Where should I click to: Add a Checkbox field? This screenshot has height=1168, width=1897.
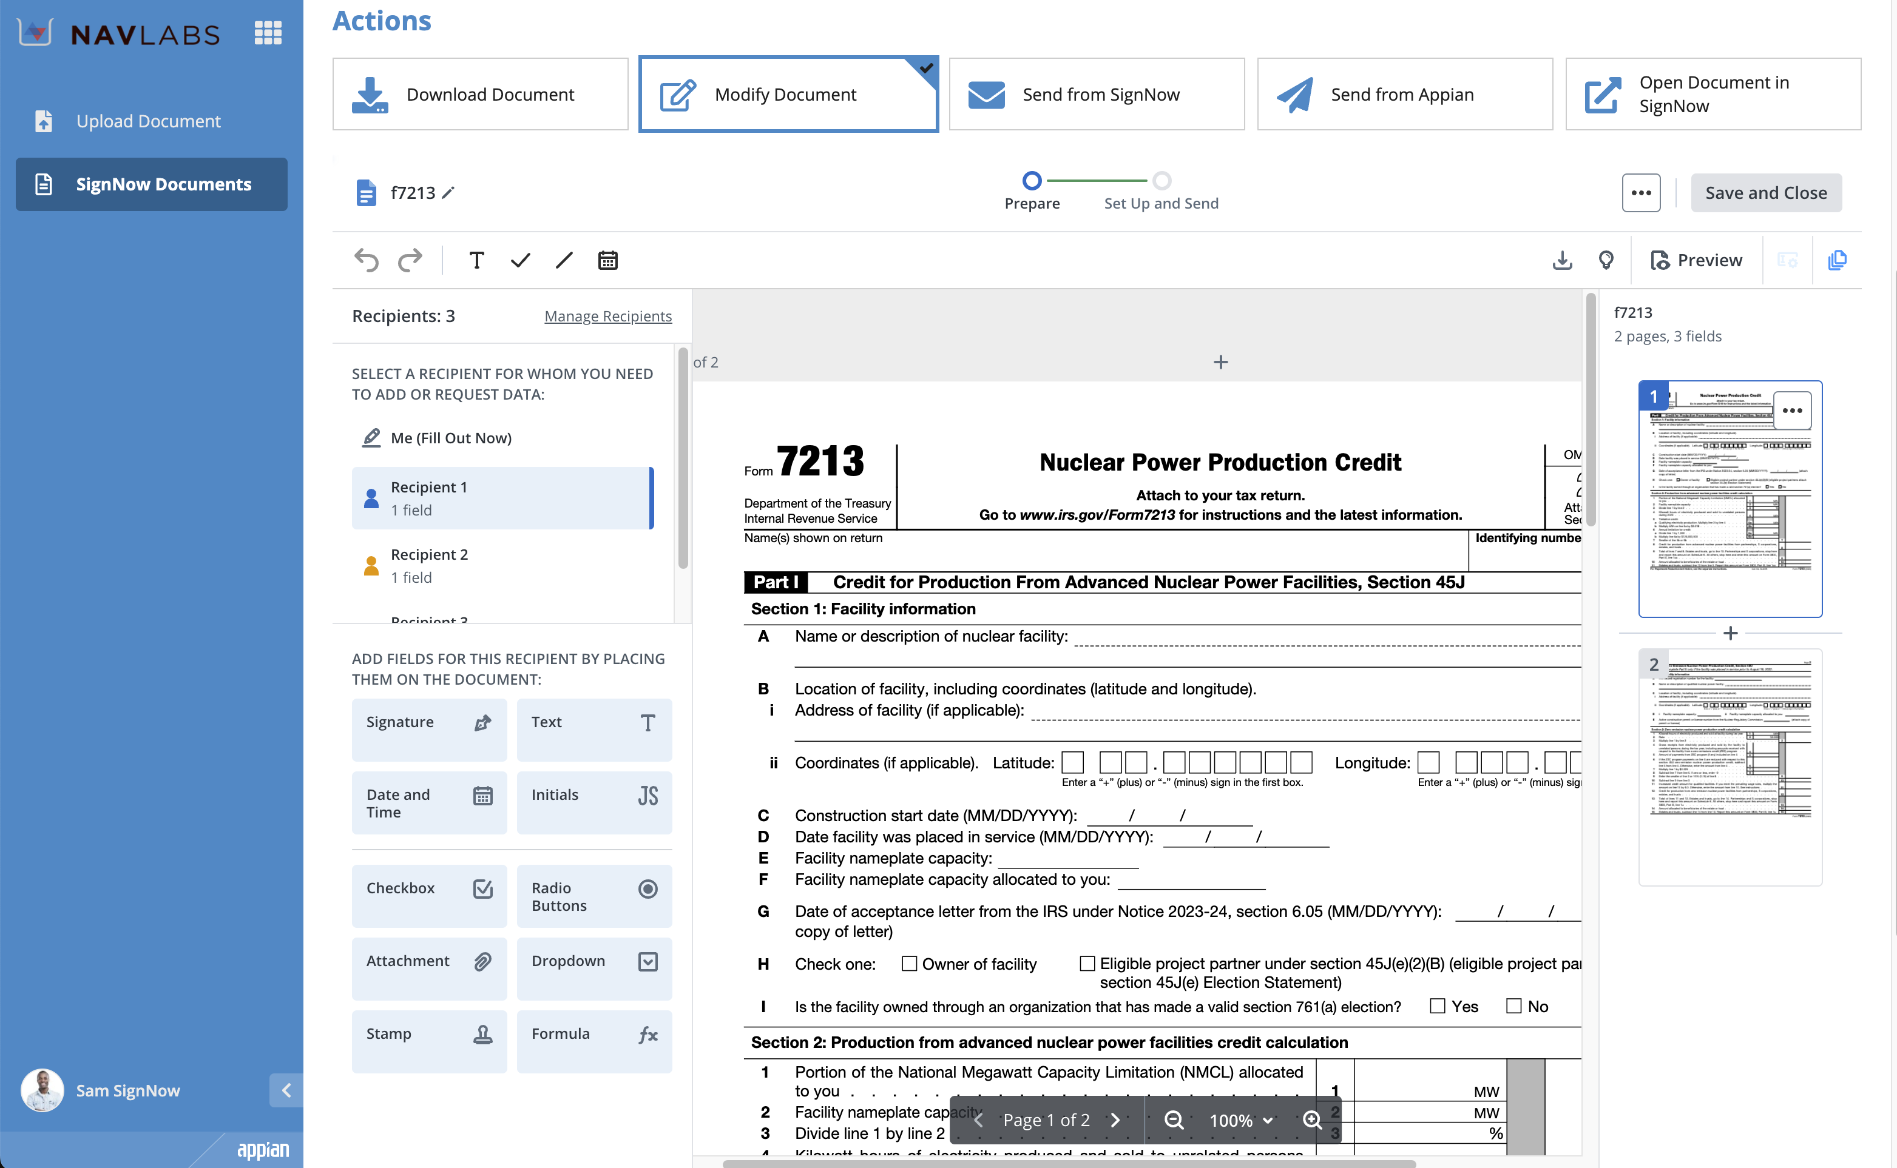[x=429, y=895]
